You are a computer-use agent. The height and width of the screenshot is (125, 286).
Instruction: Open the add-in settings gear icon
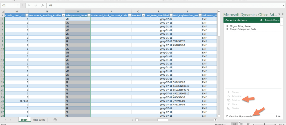(x=261, y=20)
